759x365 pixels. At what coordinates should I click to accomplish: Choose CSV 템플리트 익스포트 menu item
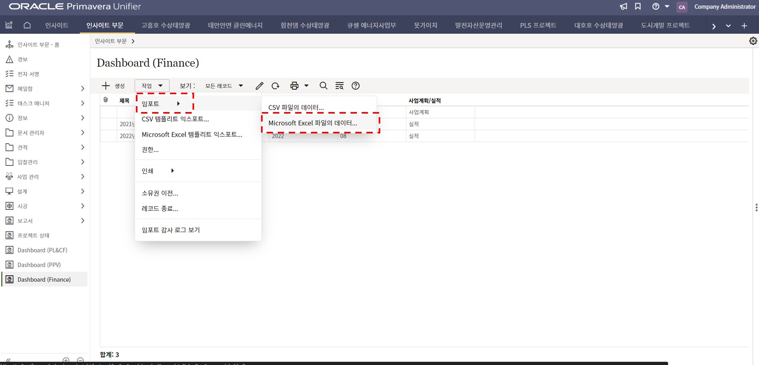175,119
